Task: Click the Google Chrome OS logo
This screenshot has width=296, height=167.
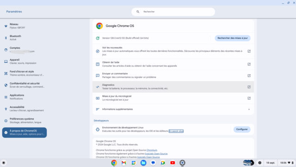Action: tap(99, 26)
